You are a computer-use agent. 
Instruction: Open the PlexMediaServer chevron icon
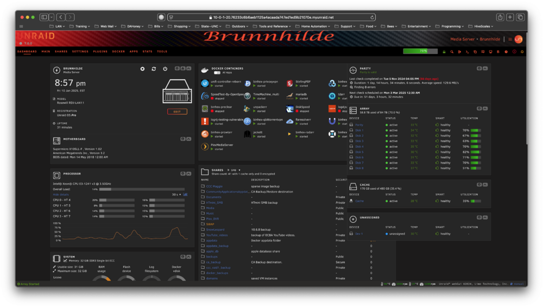click(205, 147)
